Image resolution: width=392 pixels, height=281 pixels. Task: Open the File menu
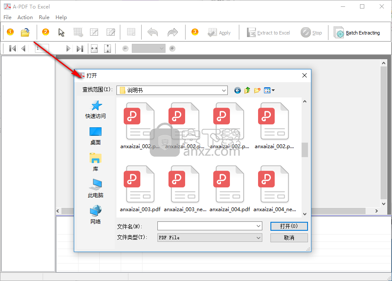8,17
